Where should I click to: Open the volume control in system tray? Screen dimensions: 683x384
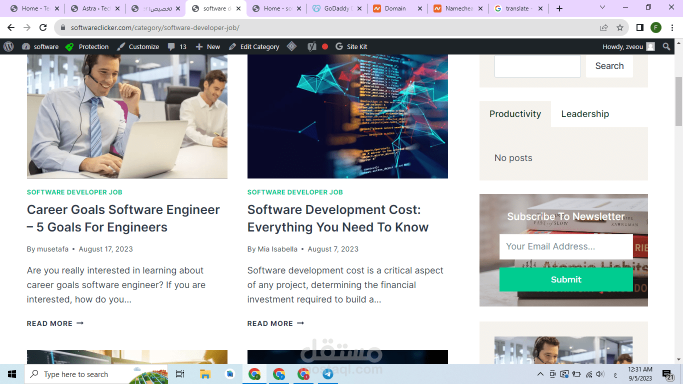click(600, 374)
